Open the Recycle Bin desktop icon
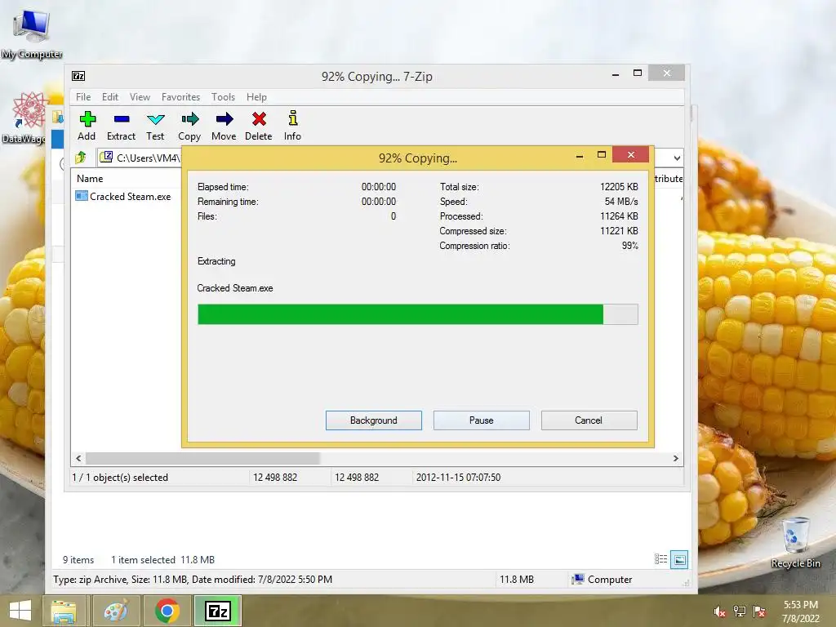Viewport: 836px width, 627px height. (x=795, y=543)
